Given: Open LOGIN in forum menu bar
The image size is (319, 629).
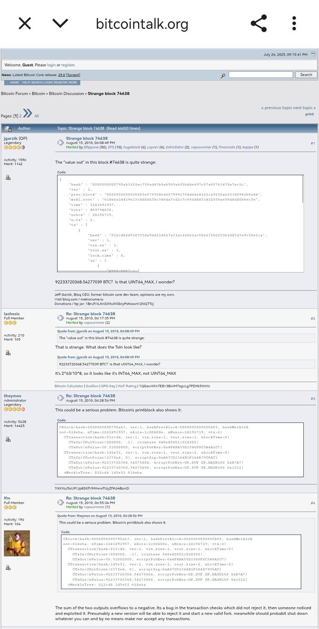Looking at the screenshot, I should click(48, 82).
